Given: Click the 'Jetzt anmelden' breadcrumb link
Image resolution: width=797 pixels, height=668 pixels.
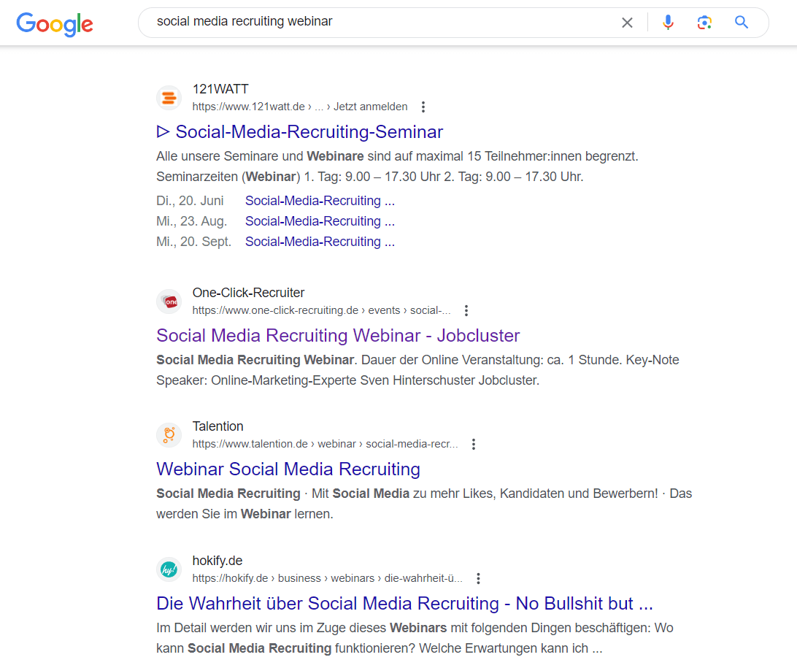Looking at the screenshot, I should [x=370, y=107].
